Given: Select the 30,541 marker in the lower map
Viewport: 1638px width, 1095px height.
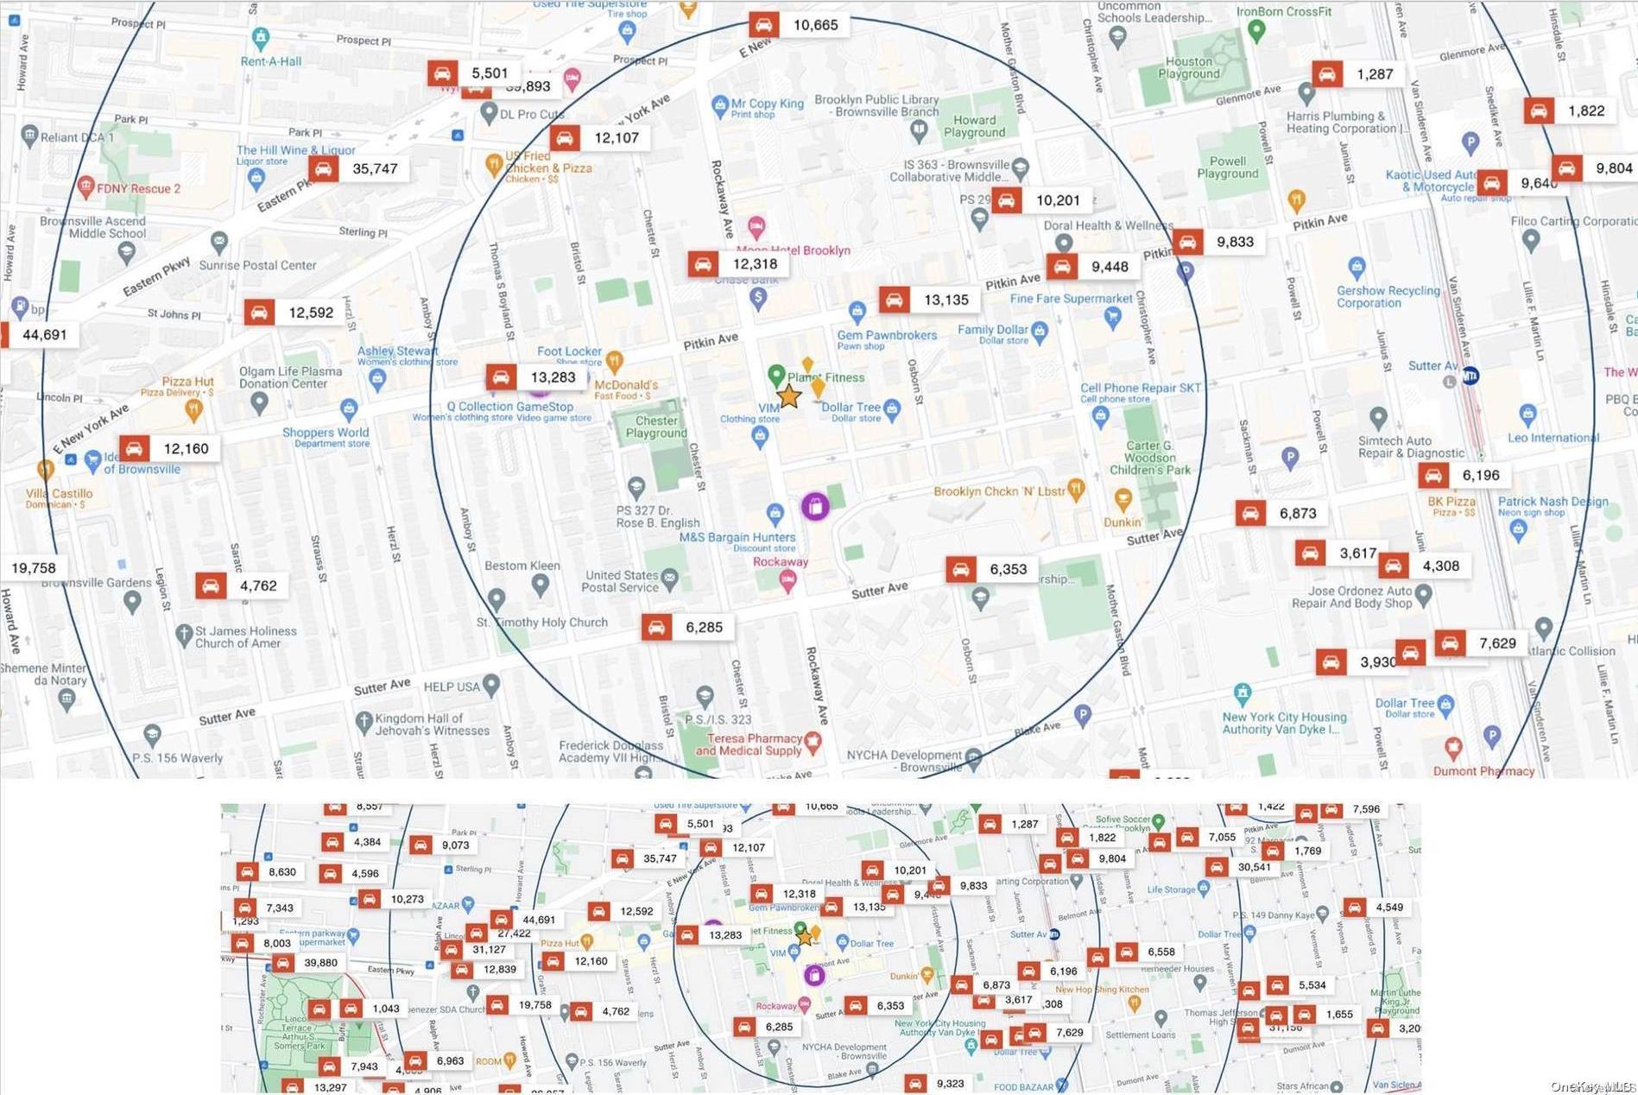Looking at the screenshot, I should pyautogui.click(x=1243, y=867).
